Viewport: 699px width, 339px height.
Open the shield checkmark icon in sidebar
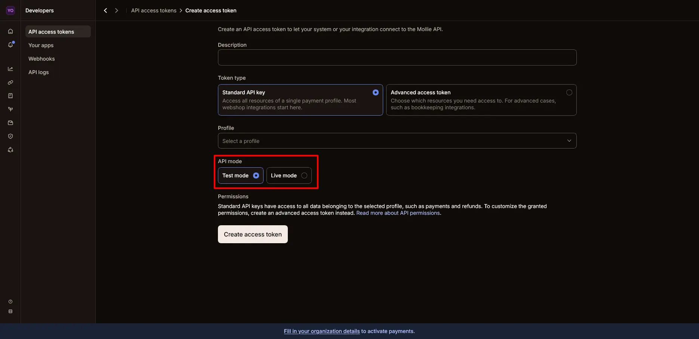[x=10, y=136]
